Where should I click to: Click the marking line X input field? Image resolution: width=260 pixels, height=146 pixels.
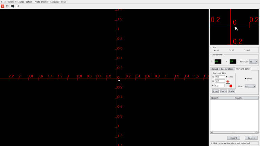point(219,77)
